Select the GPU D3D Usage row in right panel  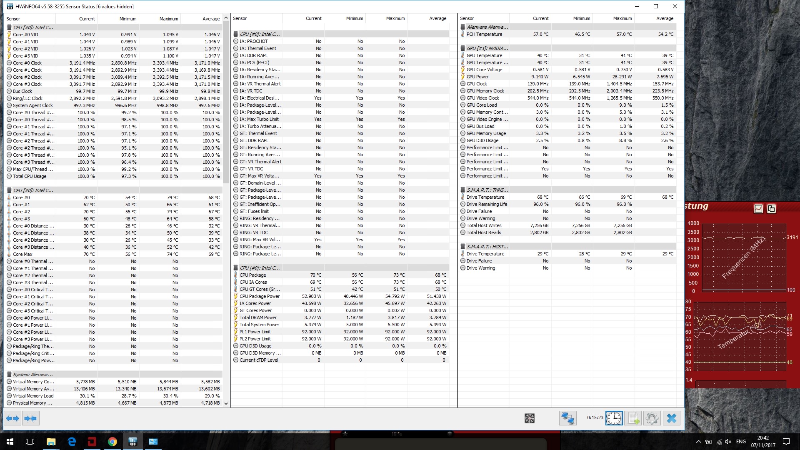point(567,140)
